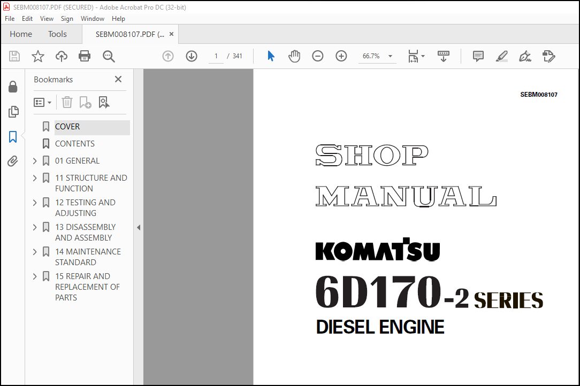The width and height of the screenshot is (580, 386).
Task: Select the Highlight text tool
Action: (x=501, y=56)
